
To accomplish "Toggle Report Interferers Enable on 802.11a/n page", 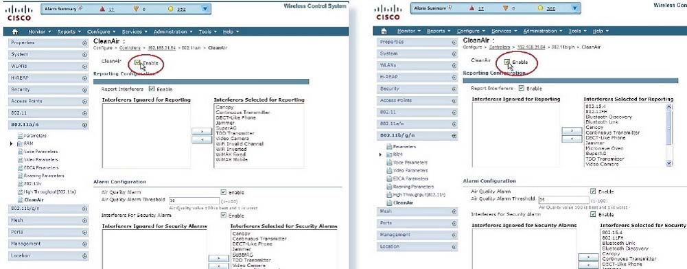I will point(152,89).
